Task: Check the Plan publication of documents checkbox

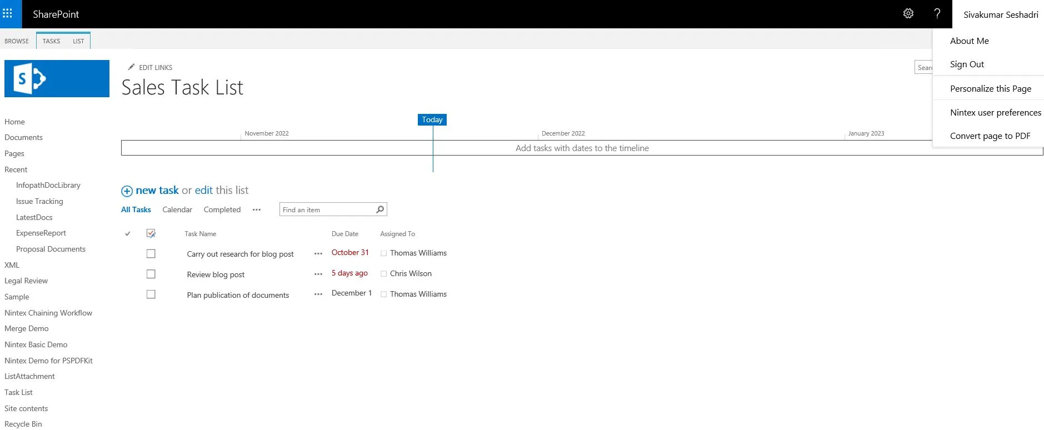Action: tap(151, 294)
